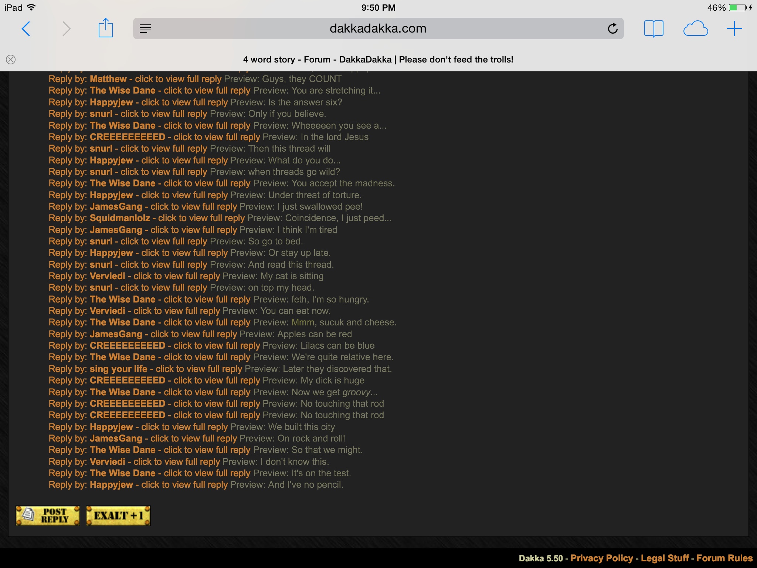Open the Privacy Policy link
Image resolution: width=757 pixels, height=568 pixels.
point(601,558)
